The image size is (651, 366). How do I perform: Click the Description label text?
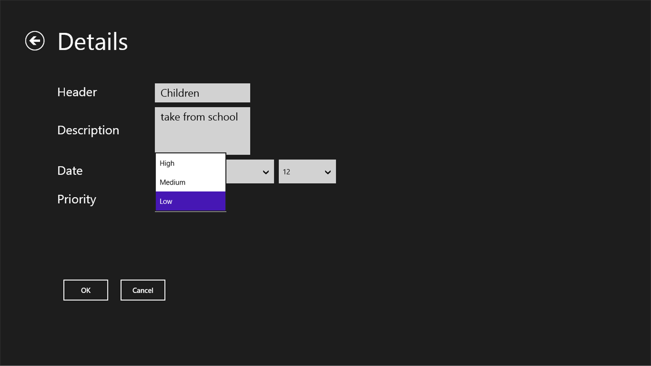pos(88,130)
